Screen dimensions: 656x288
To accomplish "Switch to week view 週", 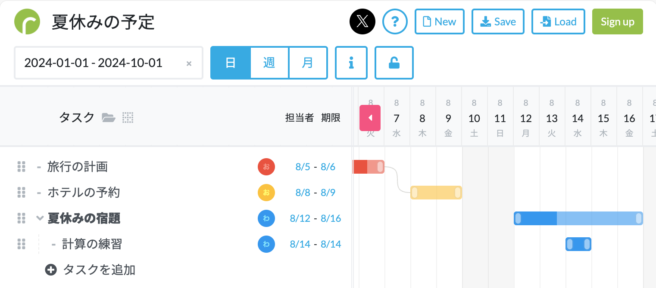I will coord(269,63).
